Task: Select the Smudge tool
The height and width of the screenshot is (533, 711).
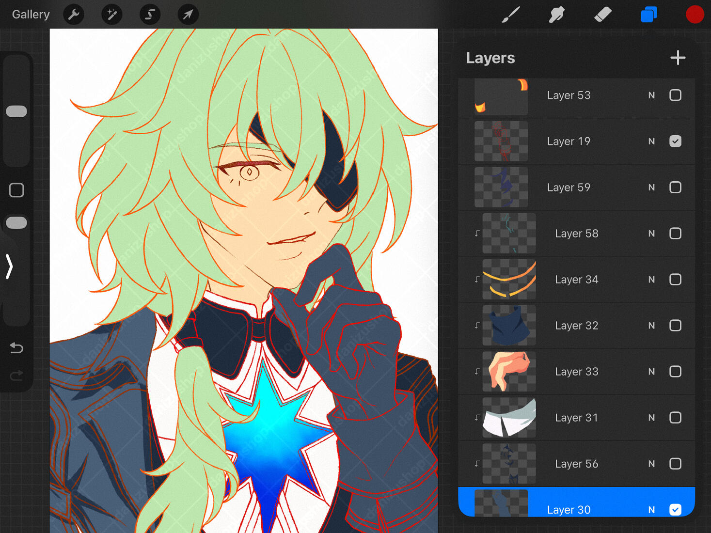Action: 556,15
